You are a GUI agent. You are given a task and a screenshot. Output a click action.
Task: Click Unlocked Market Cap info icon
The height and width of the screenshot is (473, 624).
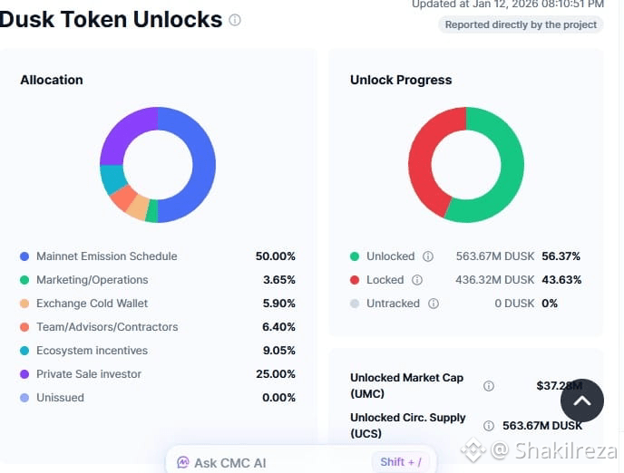(489, 386)
